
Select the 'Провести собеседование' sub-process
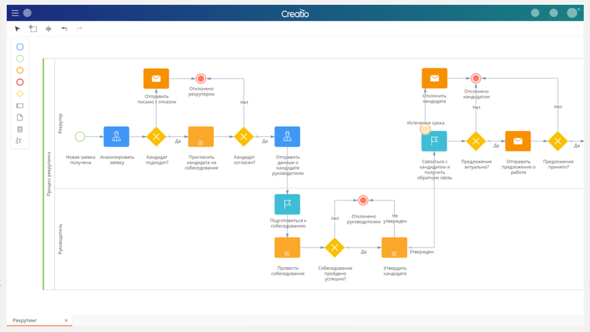[x=287, y=248]
